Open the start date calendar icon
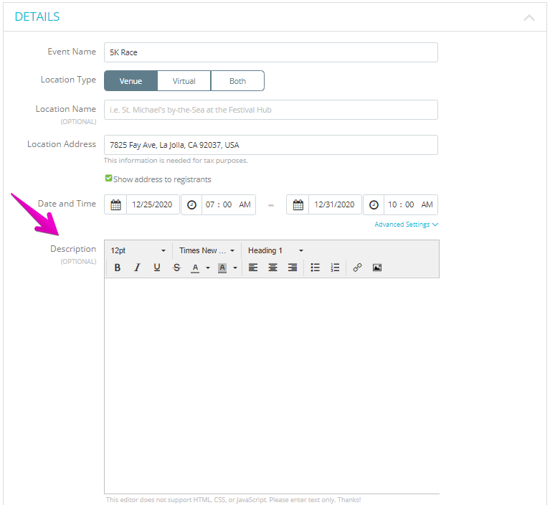 point(115,204)
